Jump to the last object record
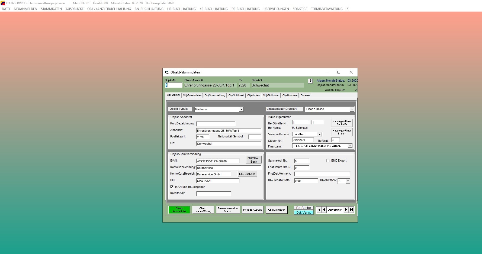Viewport: 482px width, 254px height. tap(352, 210)
